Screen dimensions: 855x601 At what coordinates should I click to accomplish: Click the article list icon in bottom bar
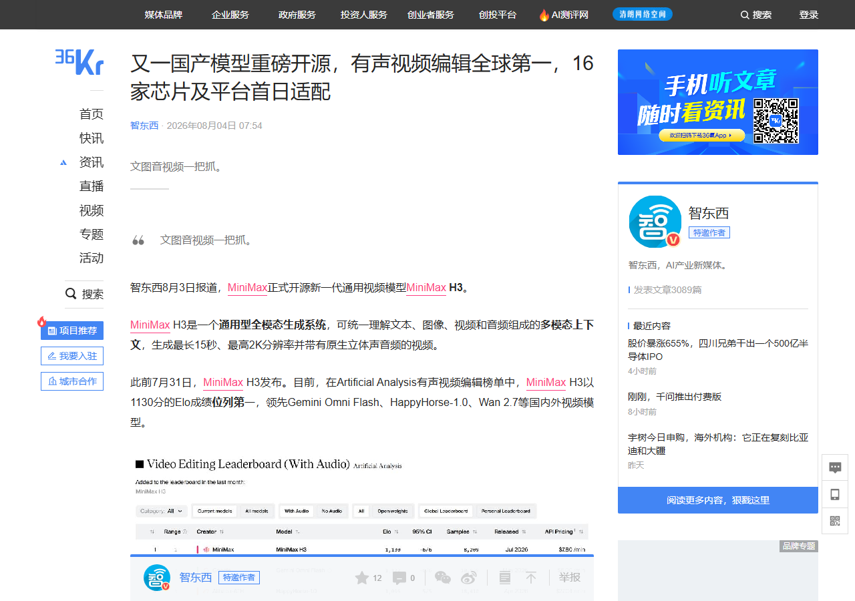tap(505, 578)
